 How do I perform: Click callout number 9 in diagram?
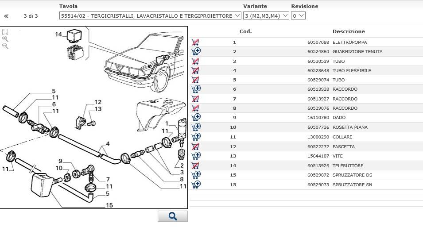tap(60, 161)
